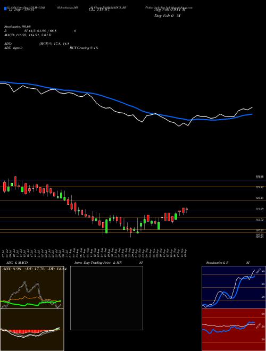The height and width of the screenshot is (351, 266).
Task: Click the 'SI 14/3: 61.98 / 66.8' value
Action: 40,31
